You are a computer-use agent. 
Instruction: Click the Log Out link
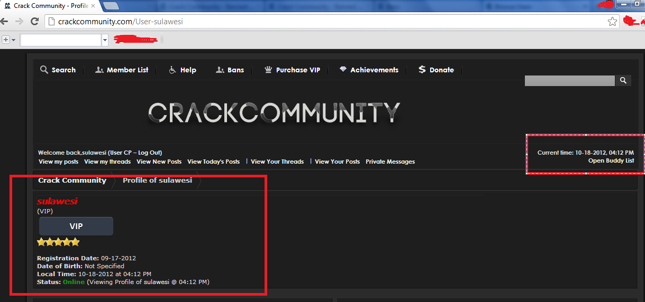coord(150,153)
